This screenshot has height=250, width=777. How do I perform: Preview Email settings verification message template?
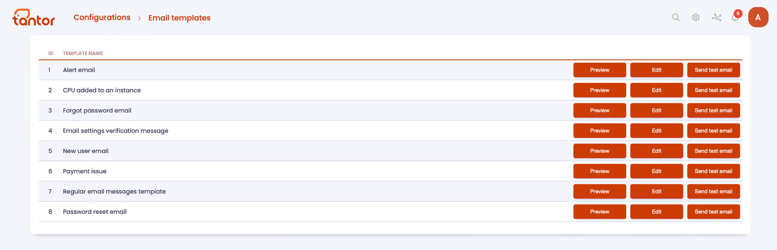[599, 131]
